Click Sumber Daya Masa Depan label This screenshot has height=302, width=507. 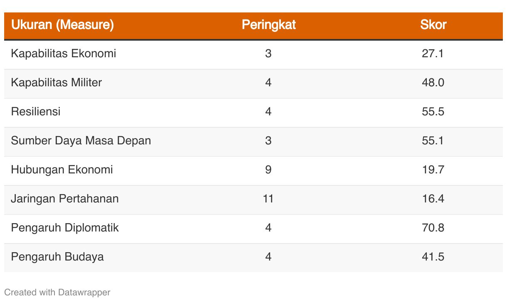click(x=81, y=141)
